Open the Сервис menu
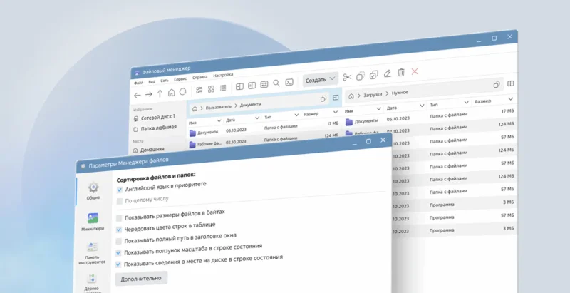 [180, 79]
